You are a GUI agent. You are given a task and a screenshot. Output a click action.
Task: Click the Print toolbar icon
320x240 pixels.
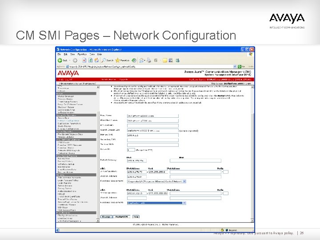pyautogui.click(x=149, y=60)
